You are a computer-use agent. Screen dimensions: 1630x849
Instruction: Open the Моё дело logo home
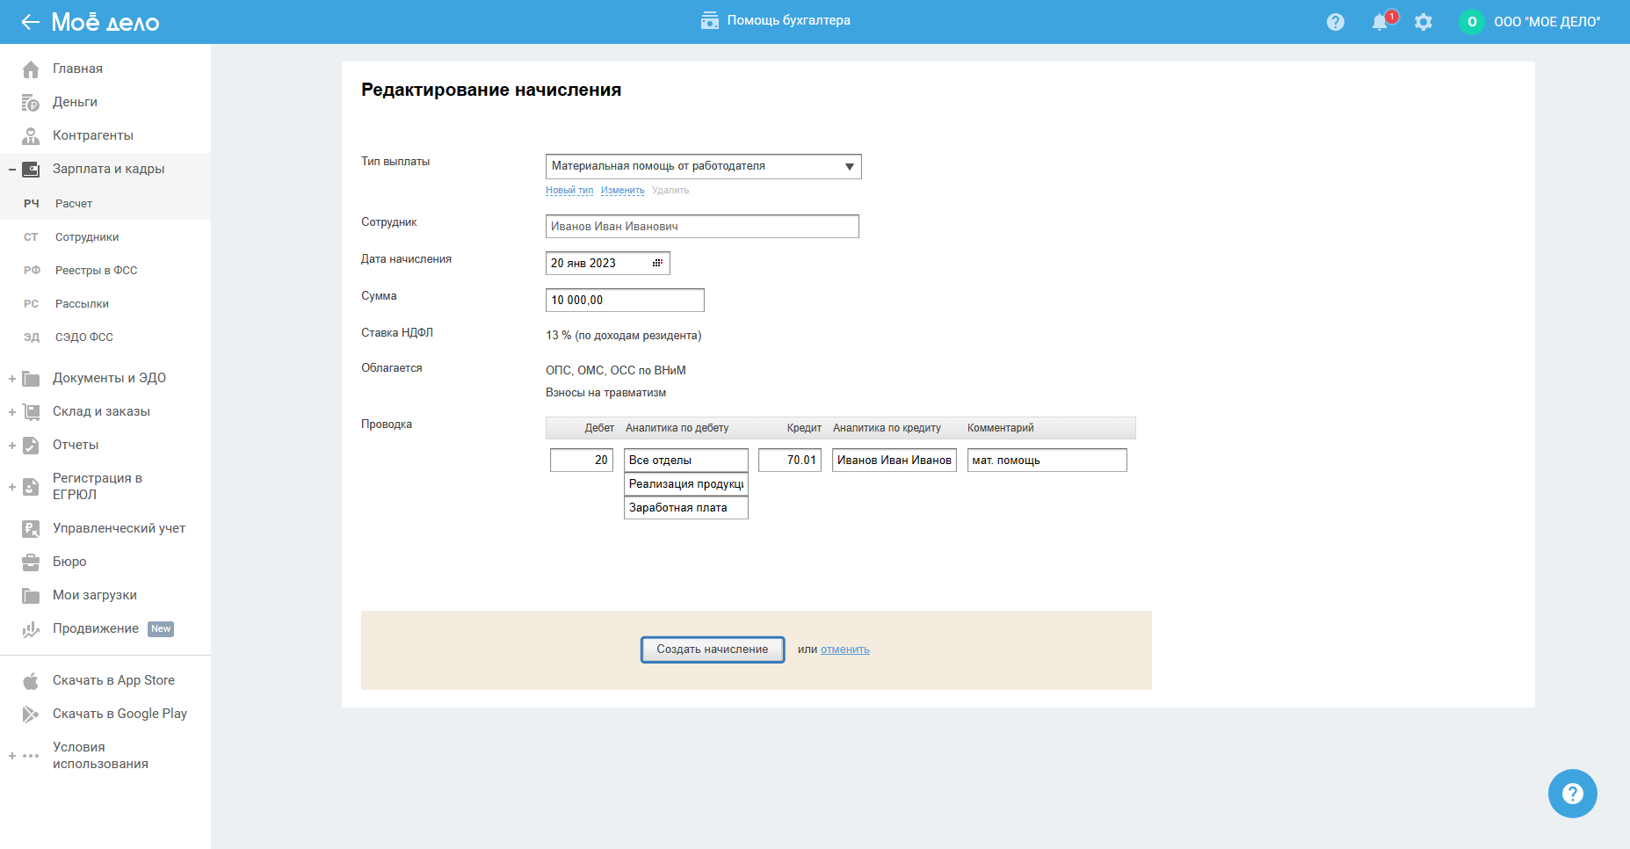click(x=105, y=22)
